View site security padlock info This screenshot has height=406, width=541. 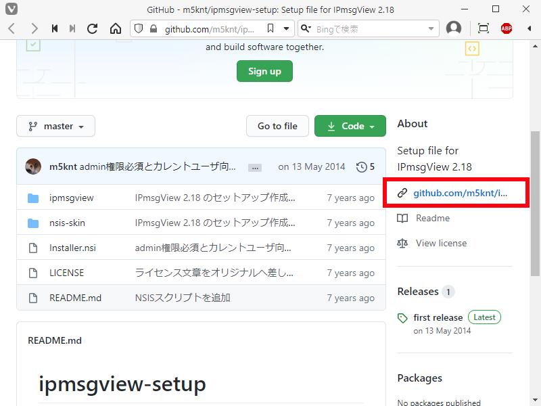point(154,28)
